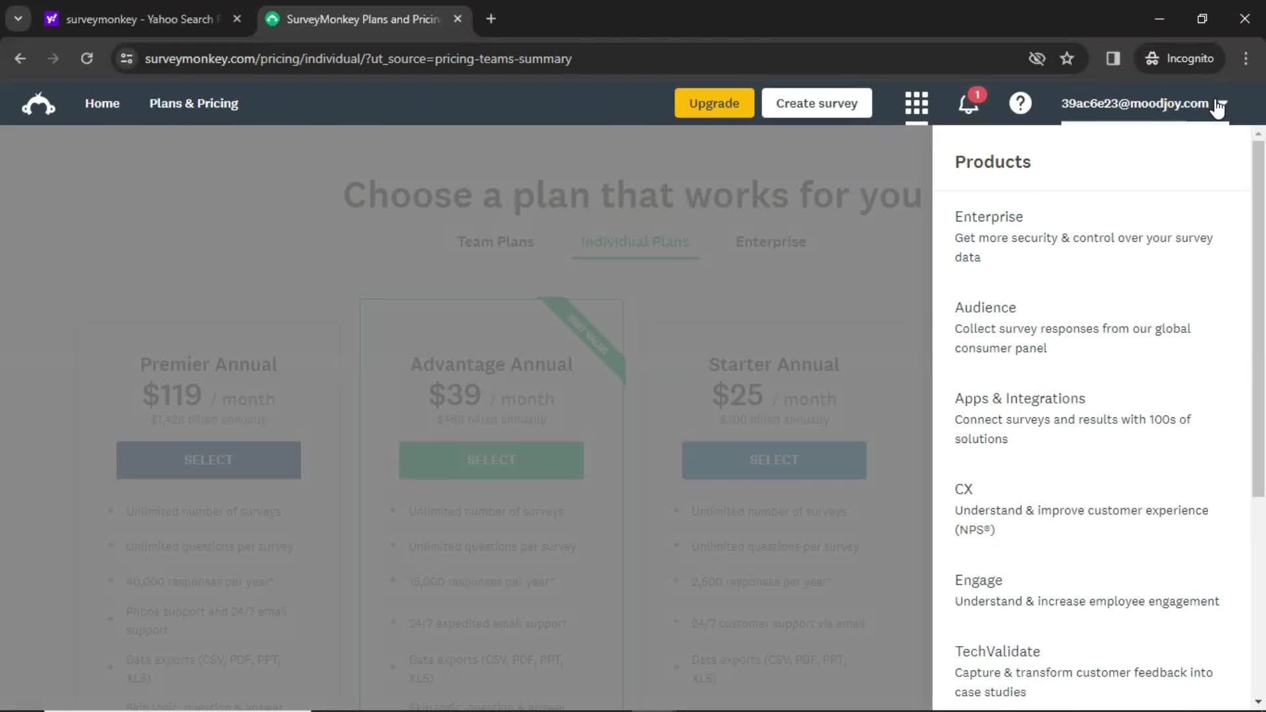Switch to Team Plans tab

tap(495, 242)
